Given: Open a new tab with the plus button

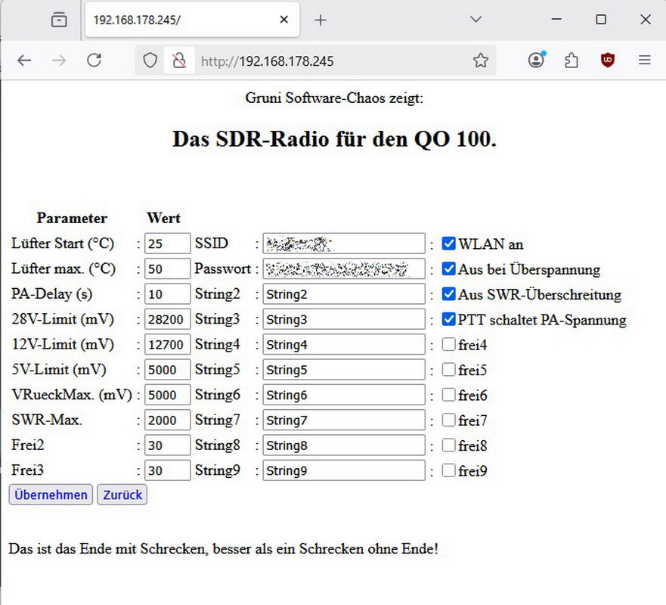Looking at the screenshot, I should pyautogui.click(x=321, y=20).
